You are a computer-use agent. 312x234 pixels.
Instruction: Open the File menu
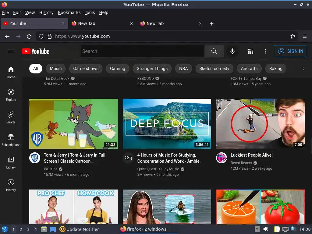[x=5, y=12]
